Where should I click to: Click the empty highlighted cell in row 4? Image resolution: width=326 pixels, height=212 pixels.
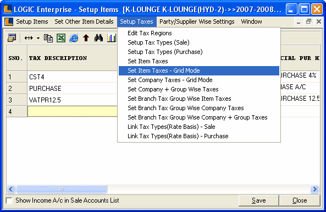73,111
